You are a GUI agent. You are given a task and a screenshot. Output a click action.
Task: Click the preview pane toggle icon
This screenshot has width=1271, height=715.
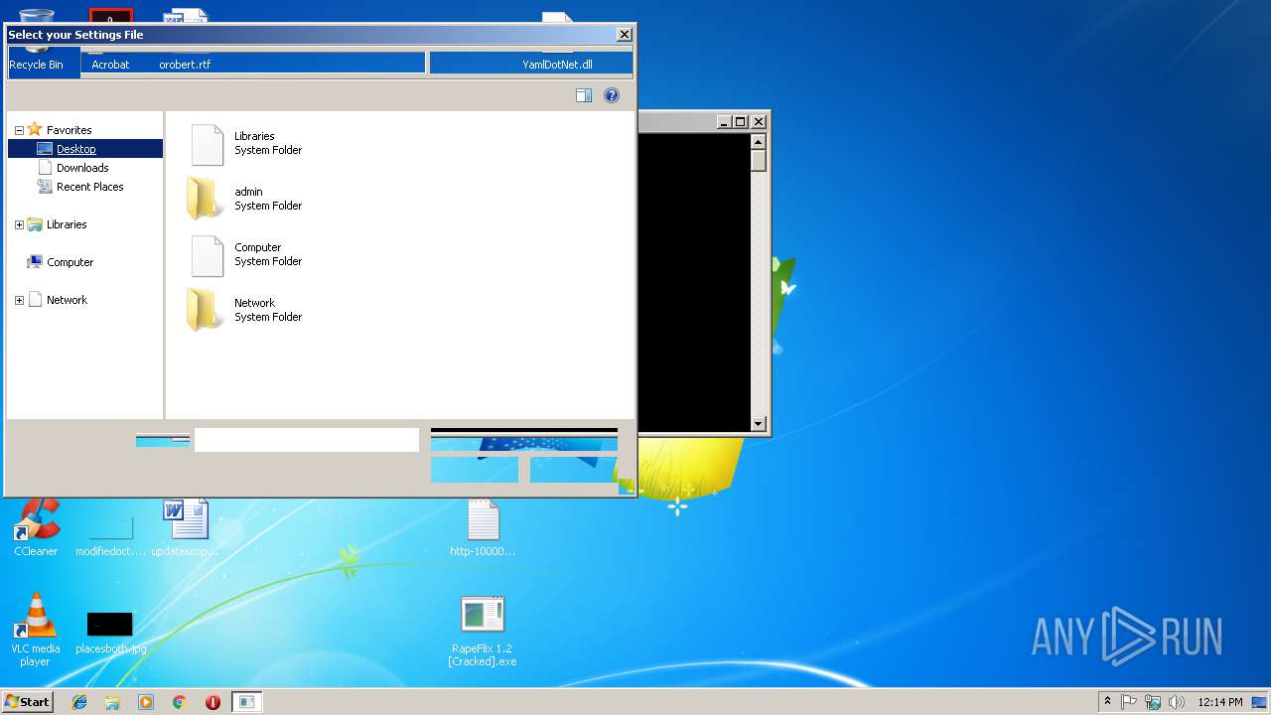[x=584, y=95]
